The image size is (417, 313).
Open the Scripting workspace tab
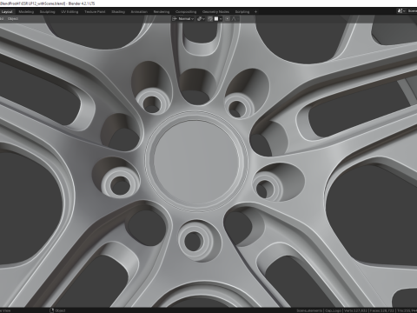click(x=242, y=12)
